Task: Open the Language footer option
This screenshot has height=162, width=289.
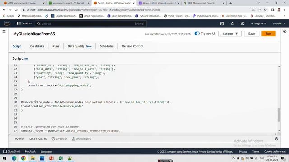Action: (x=46, y=152)
